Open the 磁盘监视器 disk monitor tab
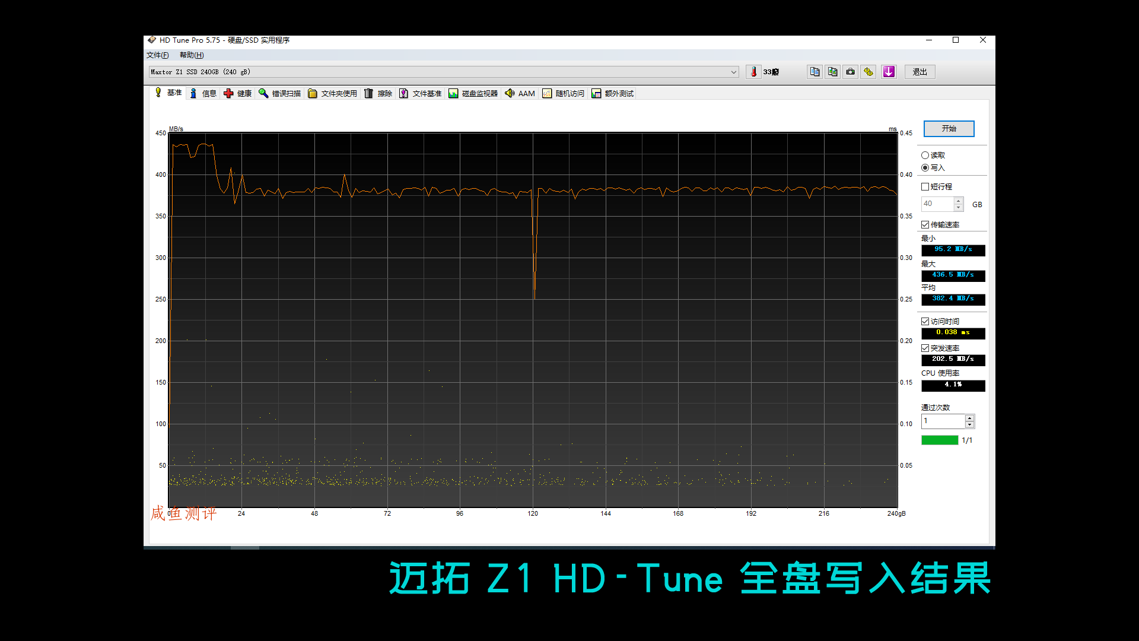The width and height of the screenshot is (1139, 641). pos(473,94)
